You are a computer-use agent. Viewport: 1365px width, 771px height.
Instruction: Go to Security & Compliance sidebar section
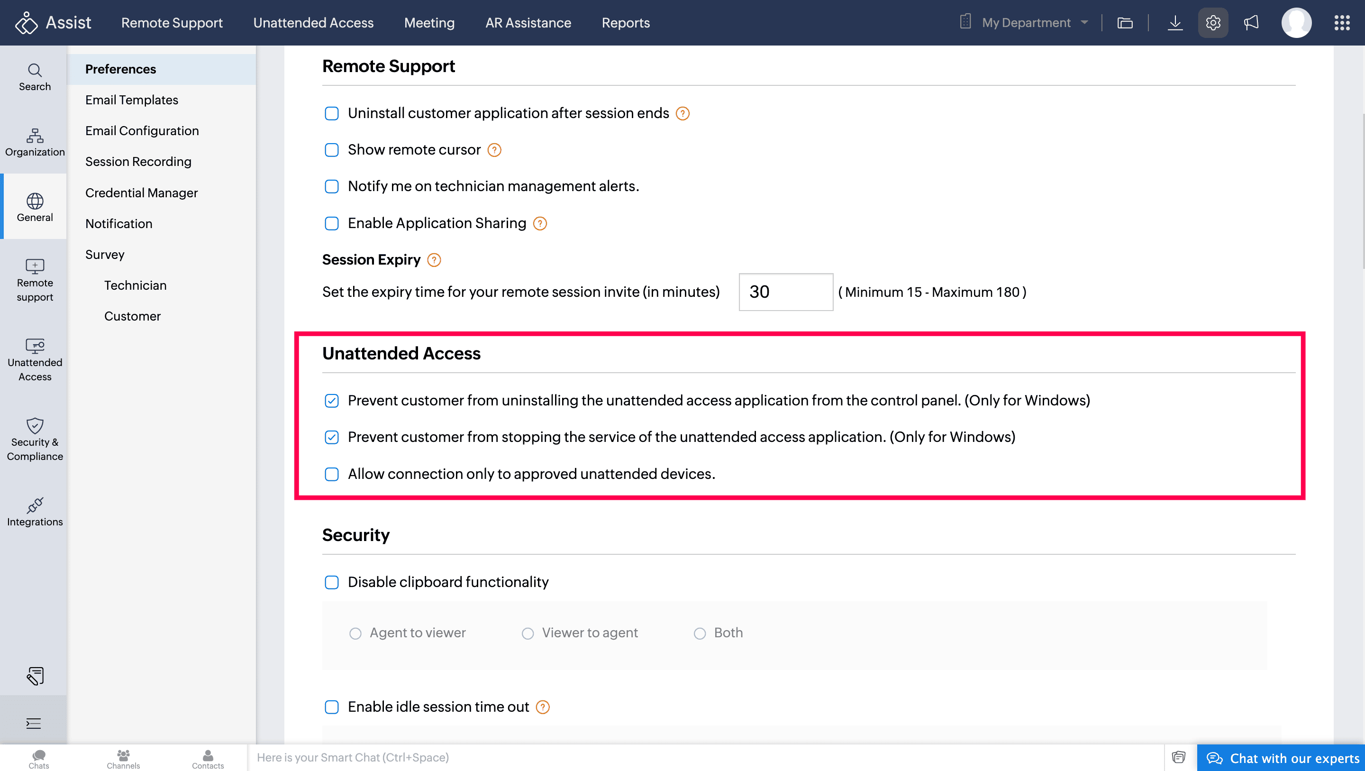[35, 439]
